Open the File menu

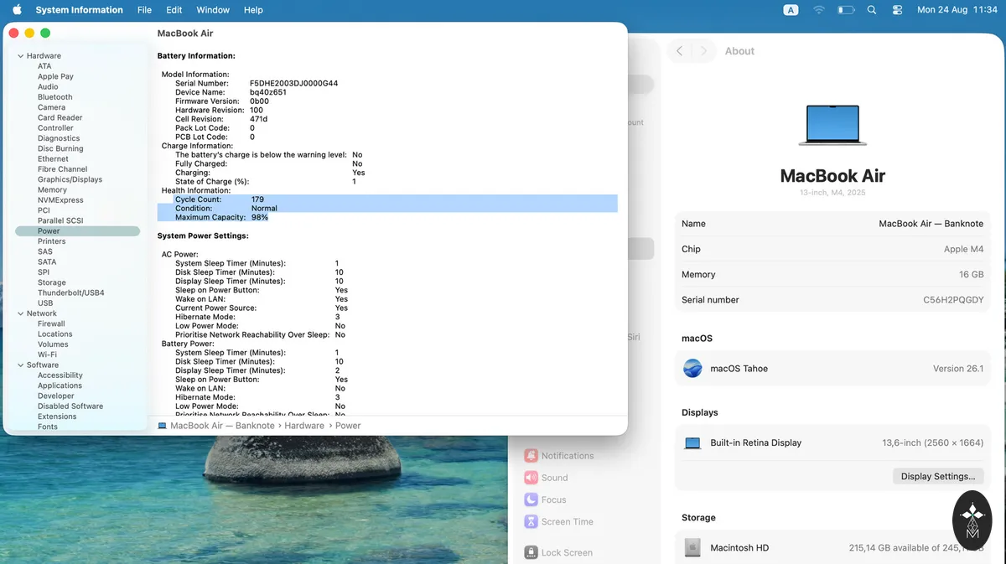click(x=144, y=10)
